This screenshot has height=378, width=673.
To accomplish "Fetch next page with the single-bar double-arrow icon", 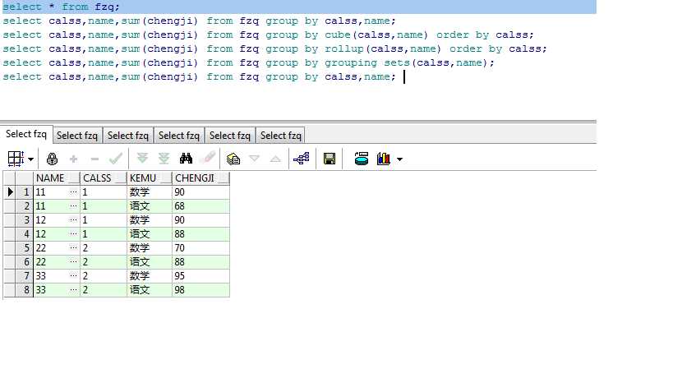I will (142, 159).
